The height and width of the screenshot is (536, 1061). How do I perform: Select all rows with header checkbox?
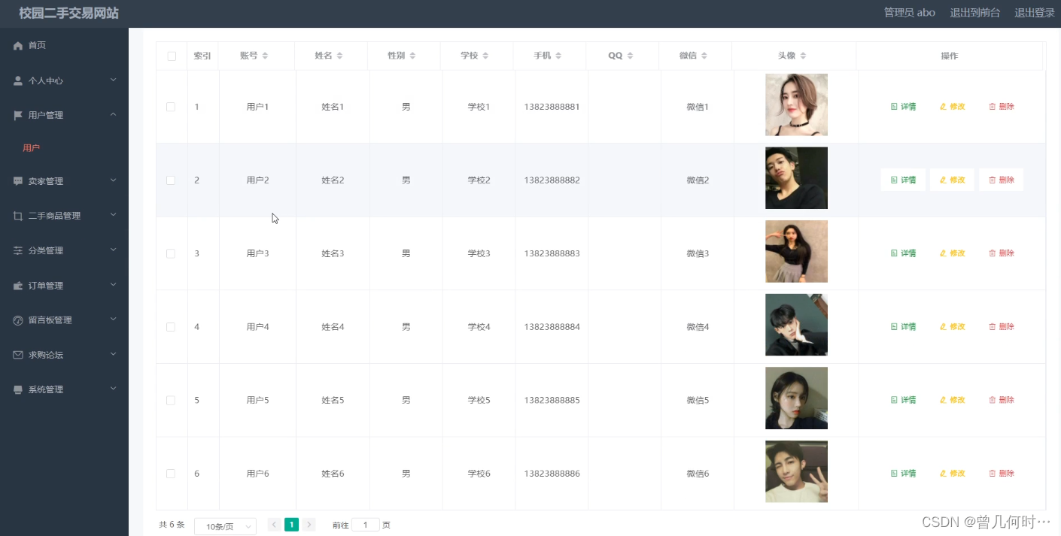[x=172, y=56]
